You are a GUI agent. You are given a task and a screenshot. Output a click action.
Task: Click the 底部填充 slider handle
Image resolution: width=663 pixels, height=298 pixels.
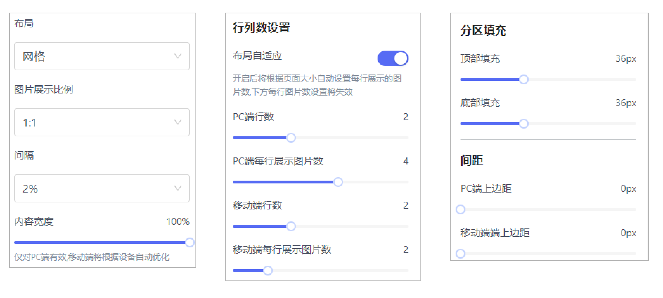pos(523,124)
